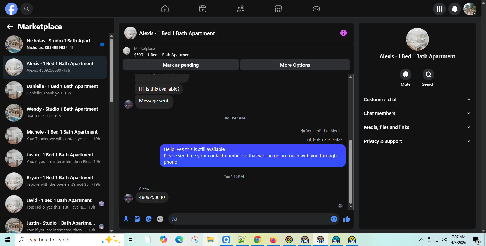Open Wendy Studio 1 Bath conversation
This screenshot has width=486, height=246.
[54, 113]
